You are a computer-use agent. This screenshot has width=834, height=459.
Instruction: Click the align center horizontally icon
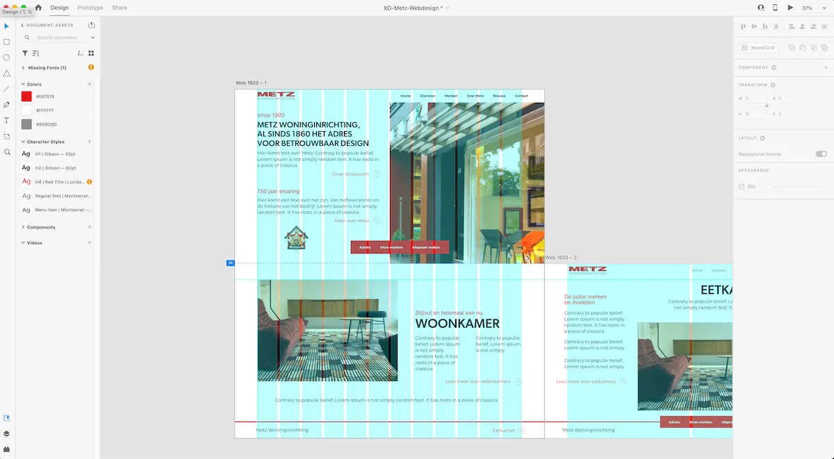point(803,27)
